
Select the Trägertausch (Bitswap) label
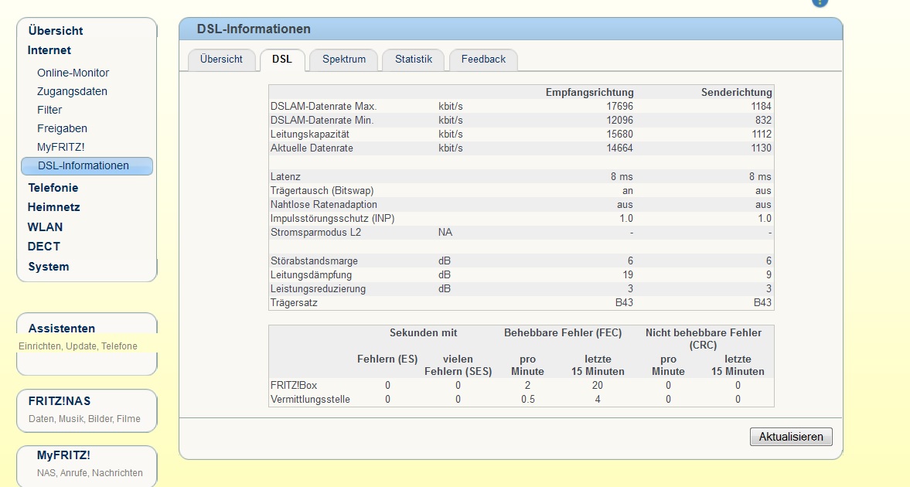pos(322,190)
